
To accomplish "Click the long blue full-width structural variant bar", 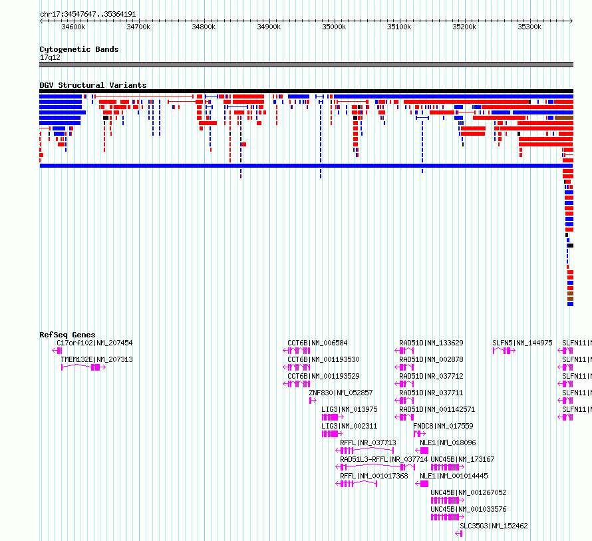I will (306, 166).
